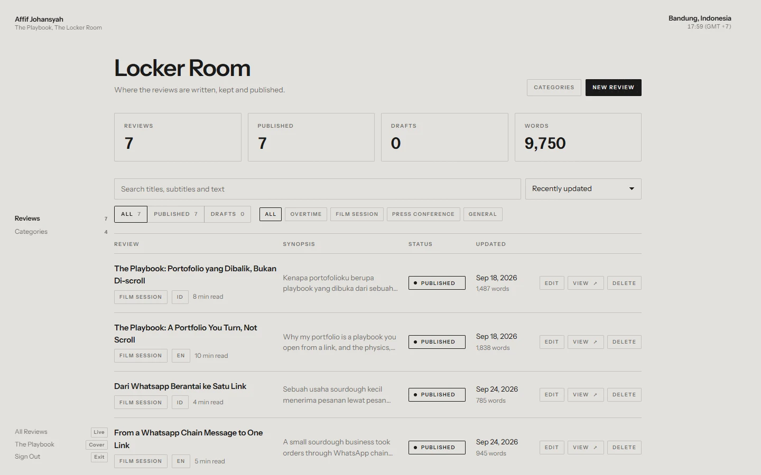Screen dimensions: 761x475
Task: Click the Live badge beside All Reviews
Action: click(99, 432)
